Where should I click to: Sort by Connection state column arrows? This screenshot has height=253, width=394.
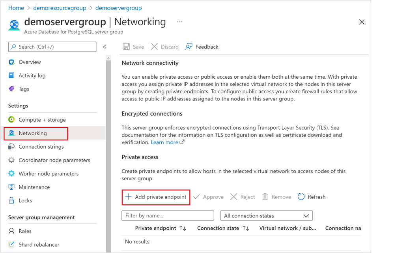click(x=246, y=228)
